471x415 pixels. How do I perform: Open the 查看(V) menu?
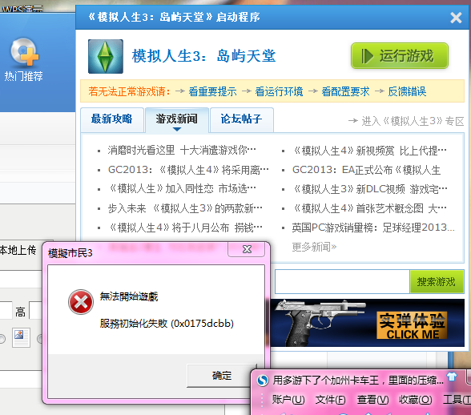click(x=372, y=400)
